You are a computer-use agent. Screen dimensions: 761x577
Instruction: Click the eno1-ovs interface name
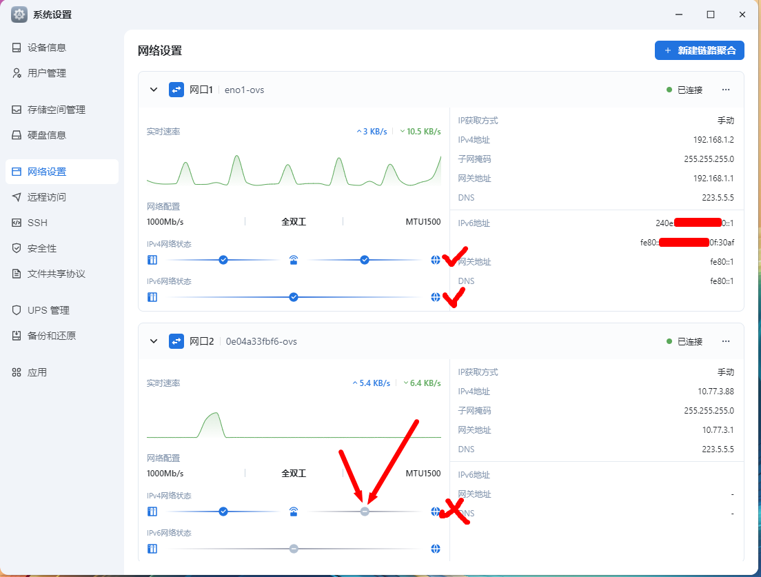click(x=244, y=90)
